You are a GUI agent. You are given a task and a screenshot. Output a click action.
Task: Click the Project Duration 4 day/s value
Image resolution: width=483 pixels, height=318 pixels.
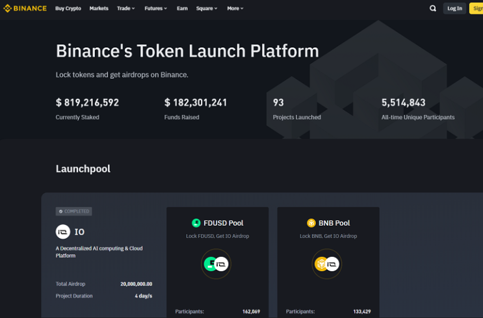(144, 296)
